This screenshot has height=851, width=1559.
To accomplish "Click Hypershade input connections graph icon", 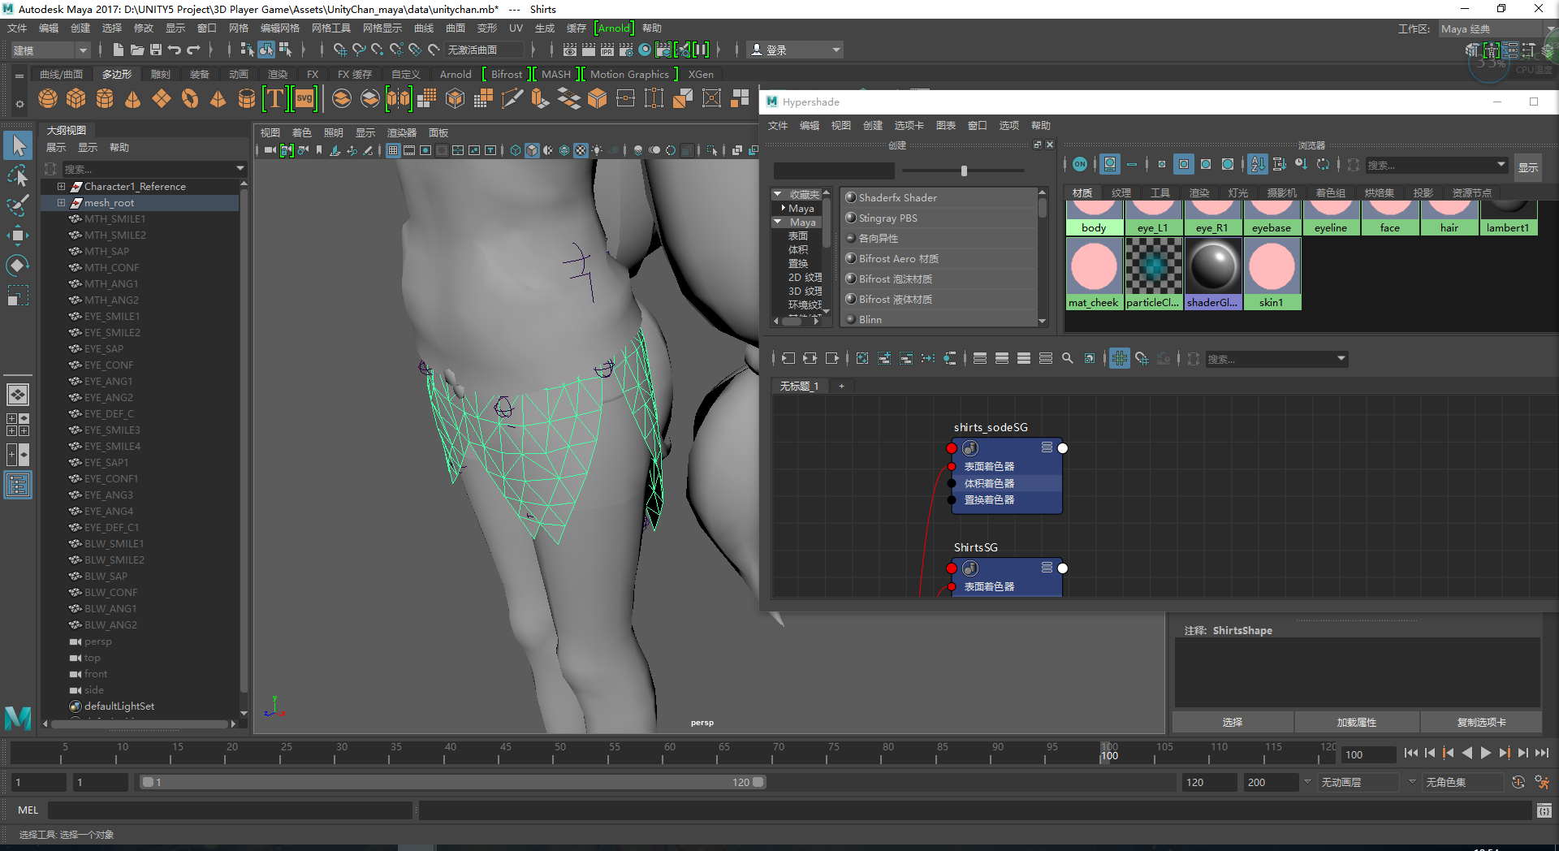I will coord(788,358).
